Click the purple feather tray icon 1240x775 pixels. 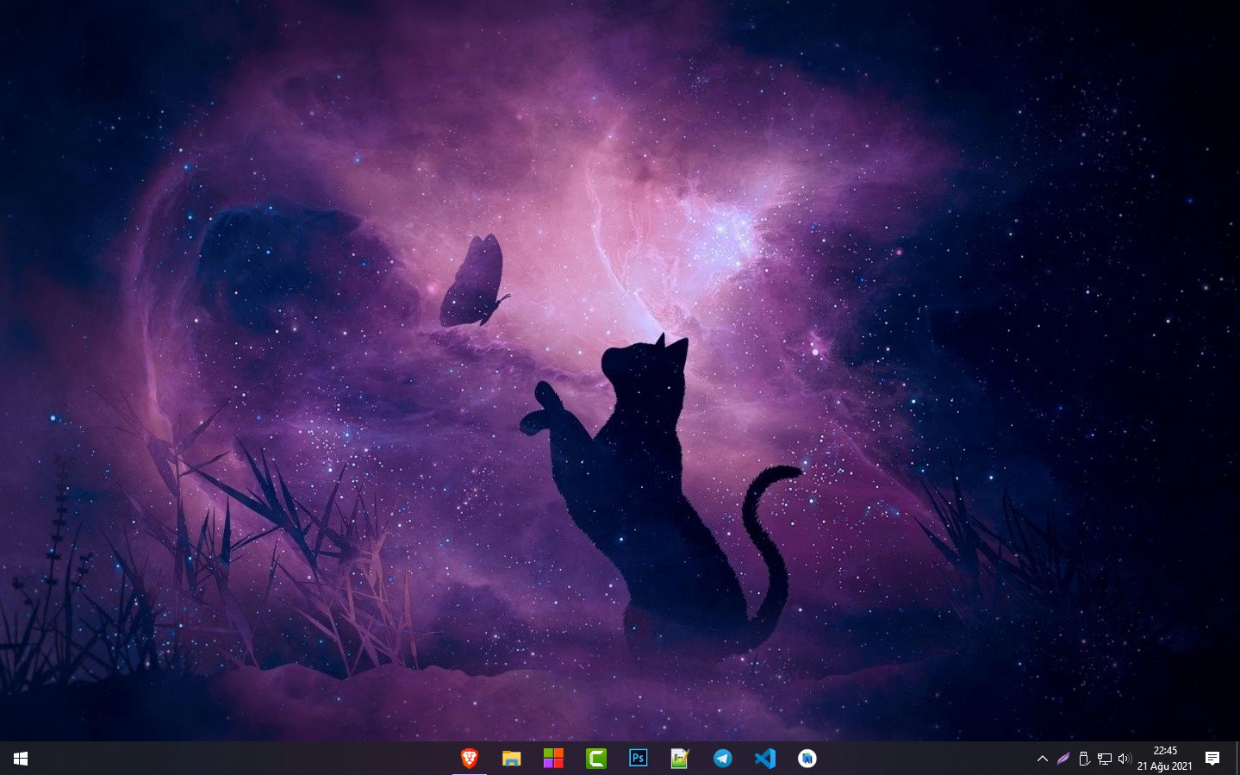pos(1063,759)
